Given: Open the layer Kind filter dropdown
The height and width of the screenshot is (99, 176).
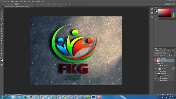Looking at the screenshot, I should (158, 51).
